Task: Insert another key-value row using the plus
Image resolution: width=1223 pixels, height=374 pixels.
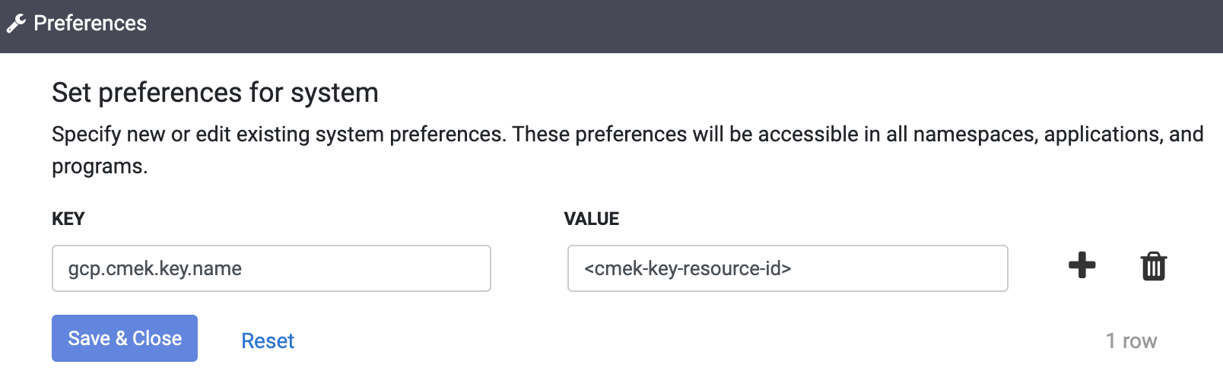Action: (x=1082, y=265)
